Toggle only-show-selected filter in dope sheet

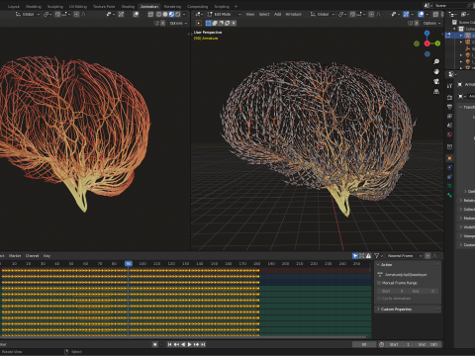pos(355,256)
